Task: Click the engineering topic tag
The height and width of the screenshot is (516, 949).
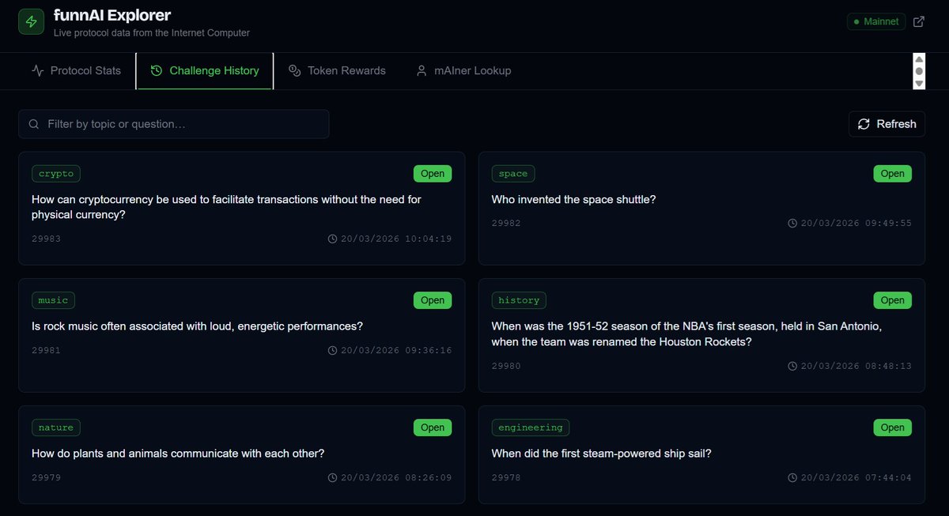Action: 531,427
